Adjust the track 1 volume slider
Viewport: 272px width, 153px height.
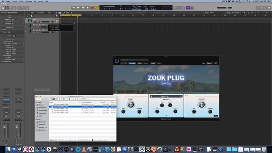[x=47, y=22]
